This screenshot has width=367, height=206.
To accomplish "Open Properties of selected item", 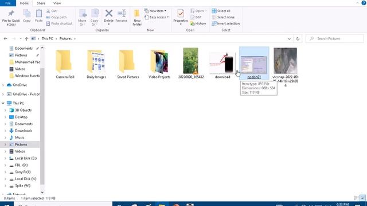I will point(181,17).
